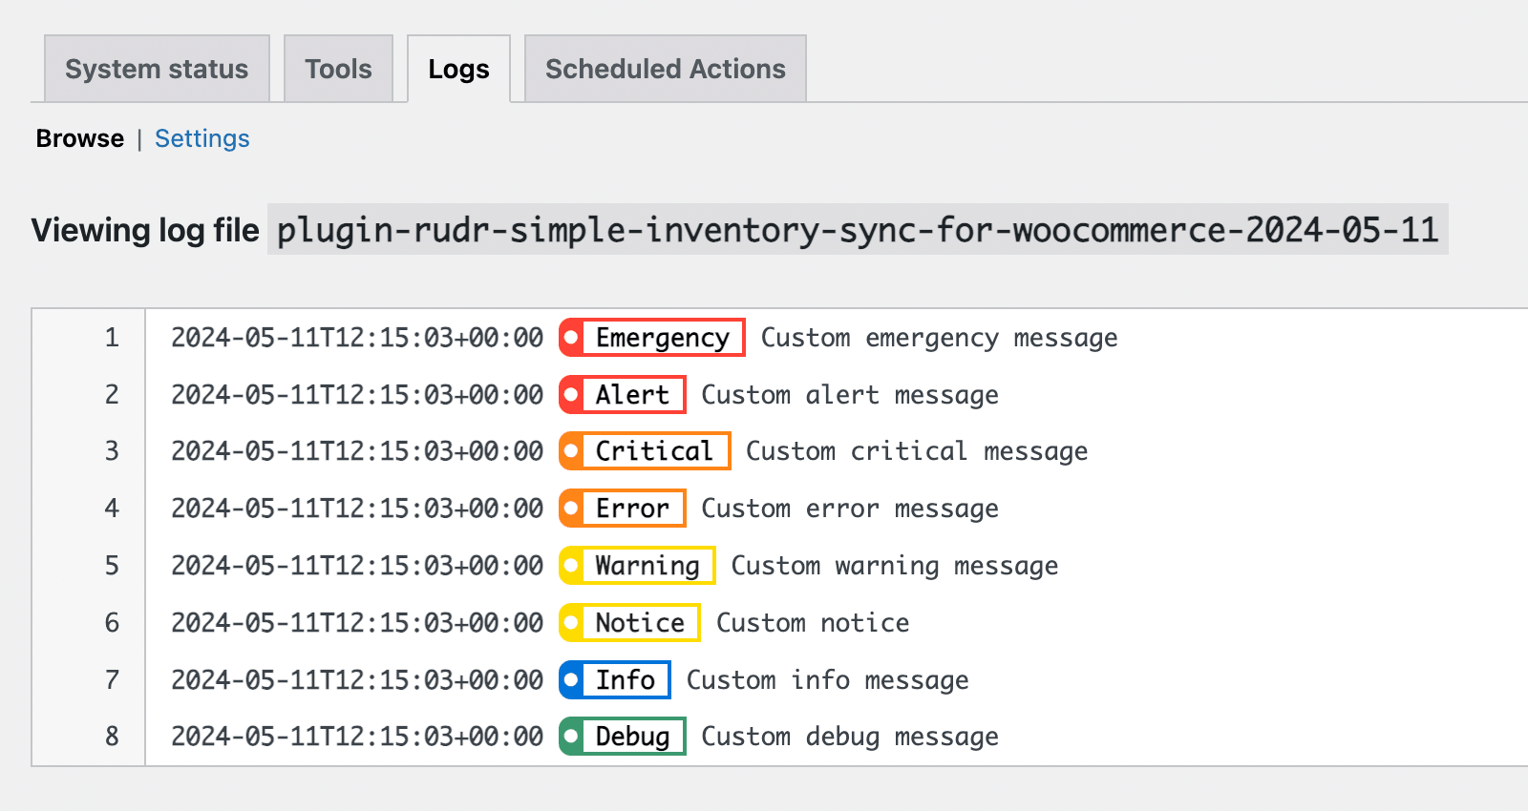Click the red Alert severity badge
The image size is (1528, 811).
click(x=623, y=395)
